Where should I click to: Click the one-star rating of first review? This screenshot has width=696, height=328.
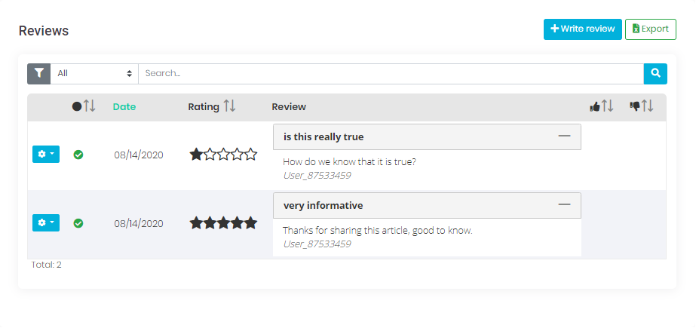[x=223, y=155]
